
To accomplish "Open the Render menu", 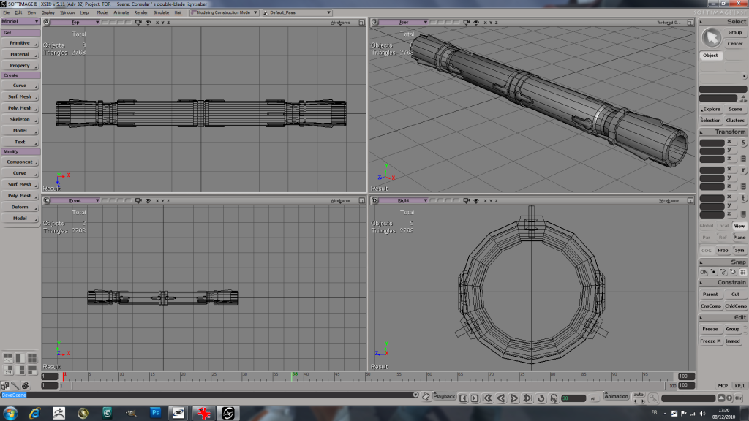I will pos(140,12).
